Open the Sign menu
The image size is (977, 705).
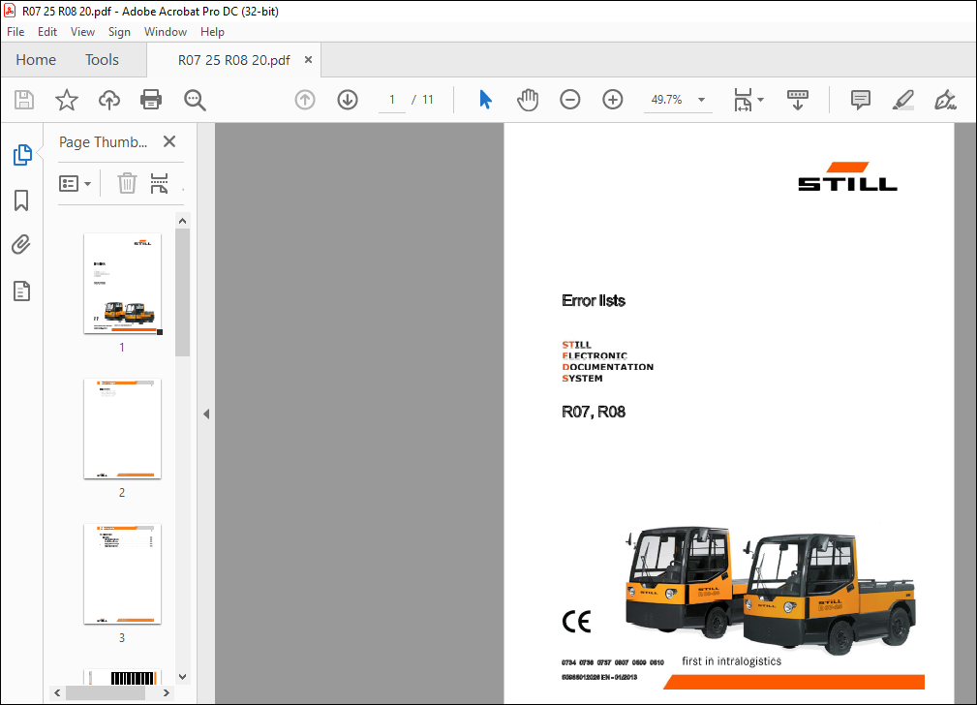pos(119,32)
